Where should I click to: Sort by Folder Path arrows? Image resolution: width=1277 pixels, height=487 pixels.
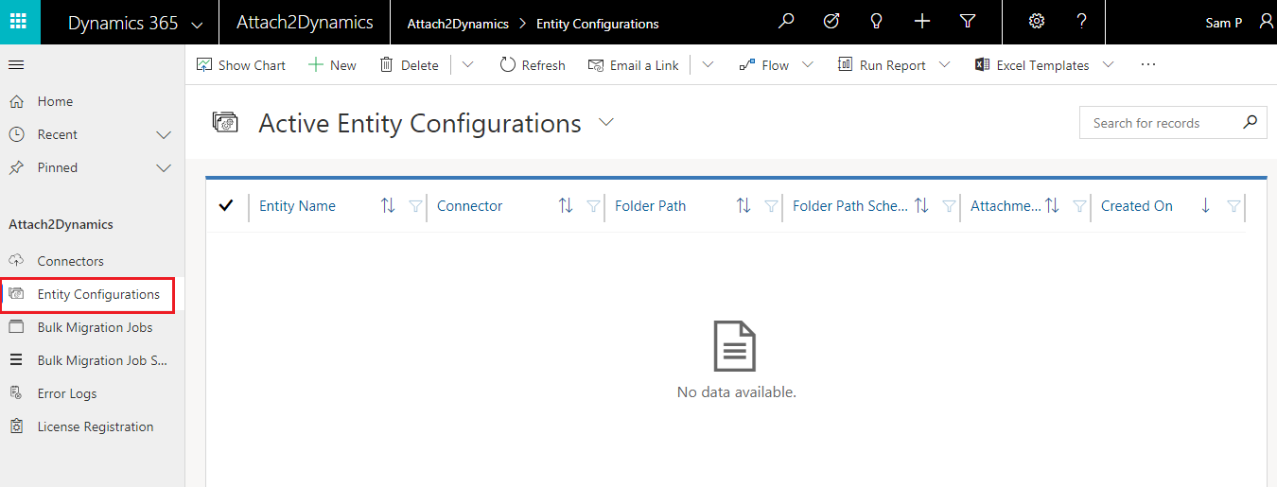pos(743,206)
